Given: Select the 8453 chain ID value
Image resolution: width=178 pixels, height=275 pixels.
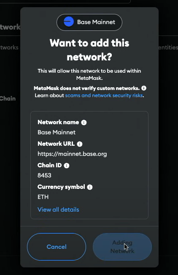Looking at the screenshot, I should coord(44,175).
